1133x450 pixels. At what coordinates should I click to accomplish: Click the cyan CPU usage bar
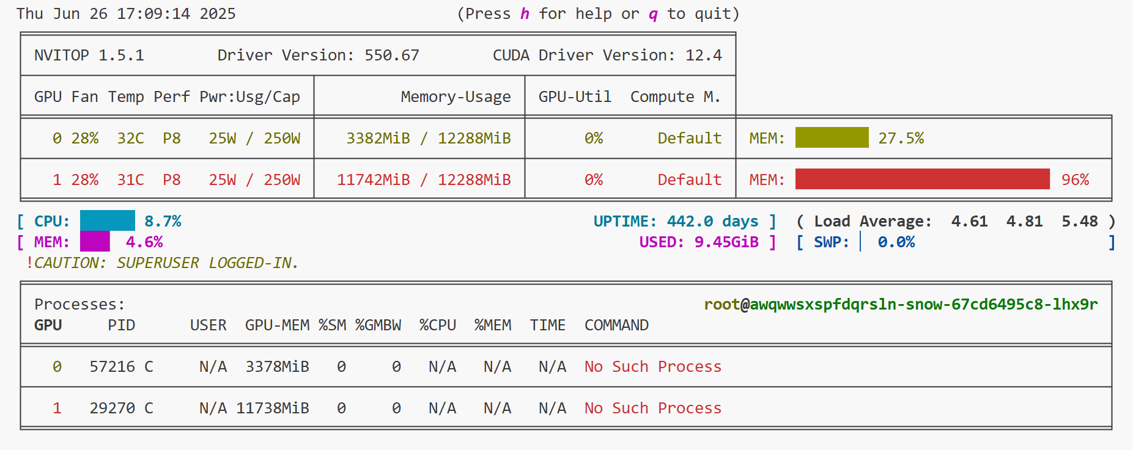pos(108,220)
